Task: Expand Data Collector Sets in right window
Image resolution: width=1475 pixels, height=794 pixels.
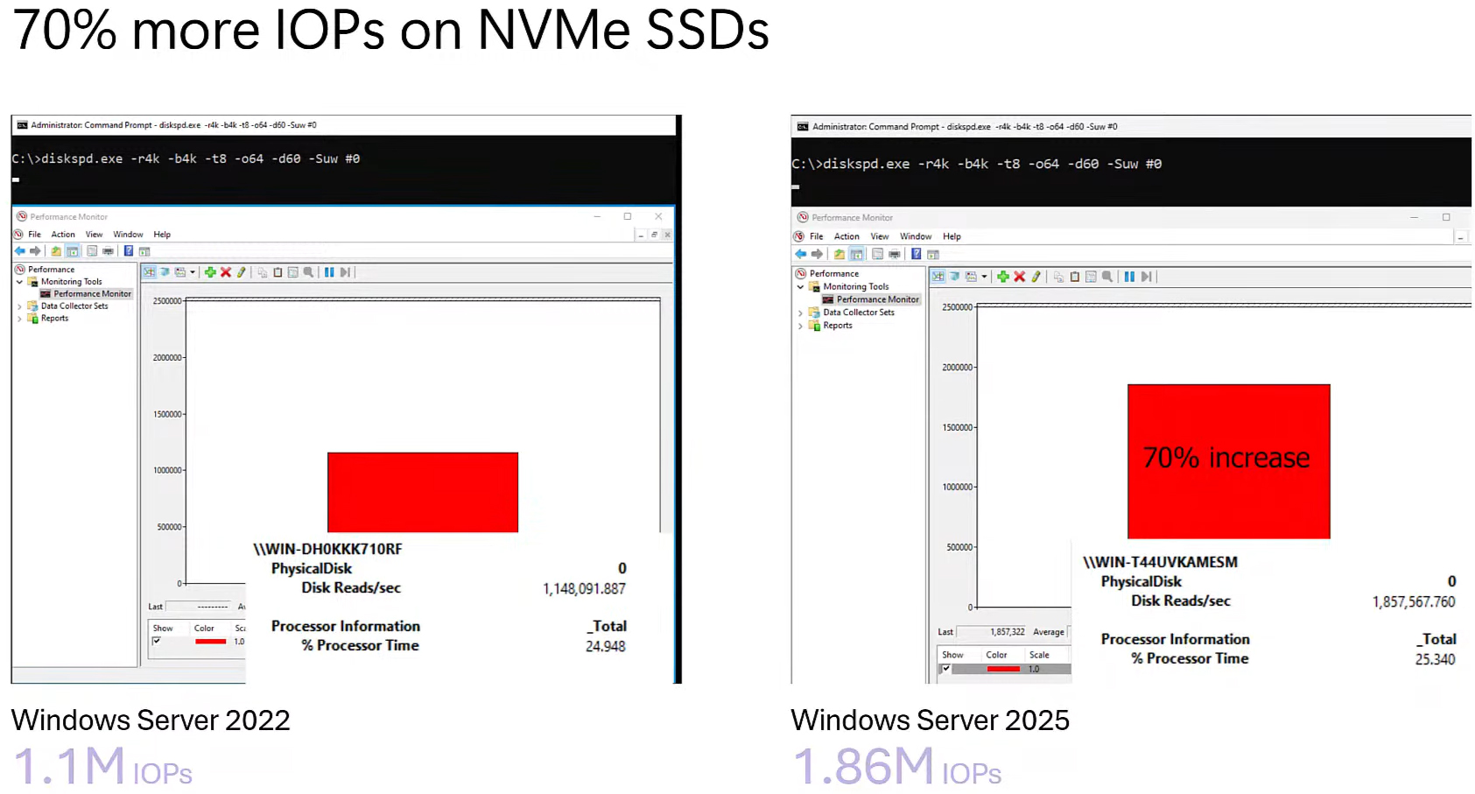Action: click(x=800, y=313)
